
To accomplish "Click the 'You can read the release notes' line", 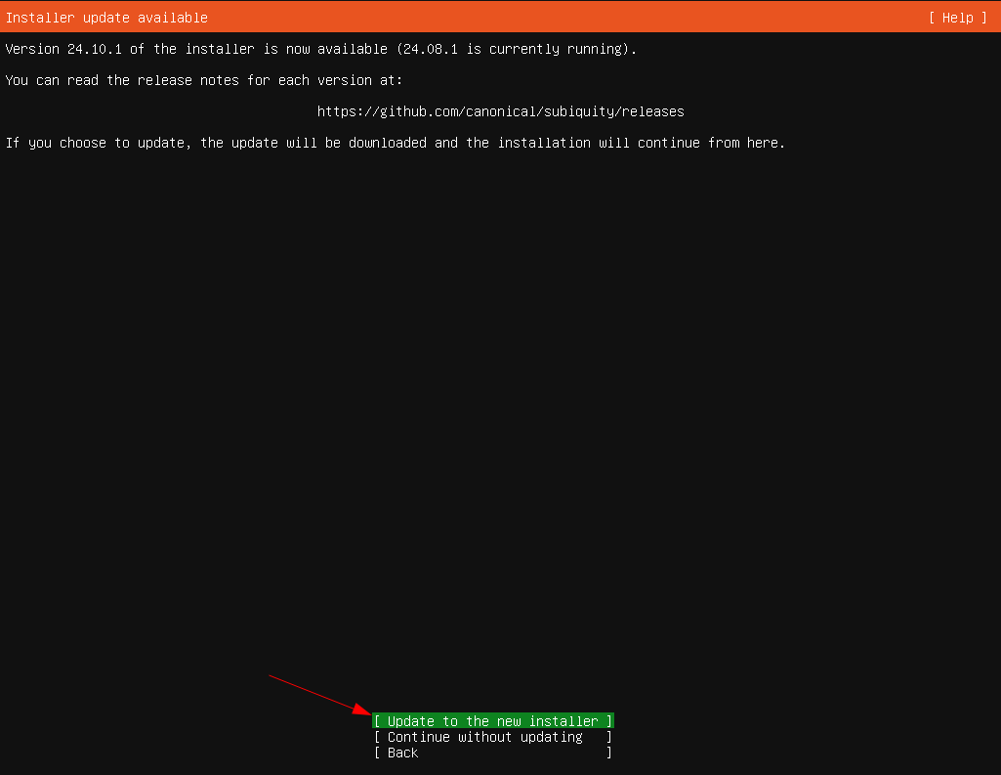I will [203, 80].
